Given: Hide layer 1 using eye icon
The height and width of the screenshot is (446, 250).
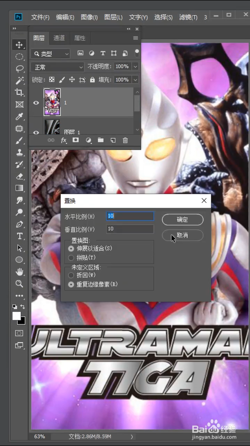Looking at the screenshot, I should tap(36, 103).
